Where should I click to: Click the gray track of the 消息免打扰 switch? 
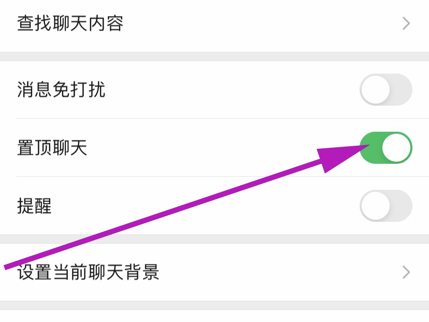401,90
